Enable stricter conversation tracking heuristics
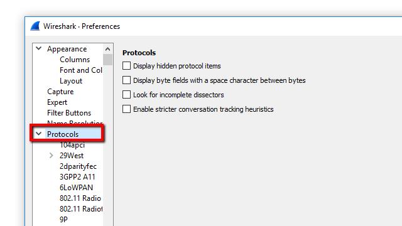The width and height of the screenshot is (402, 226). click(x=126, y=109)
